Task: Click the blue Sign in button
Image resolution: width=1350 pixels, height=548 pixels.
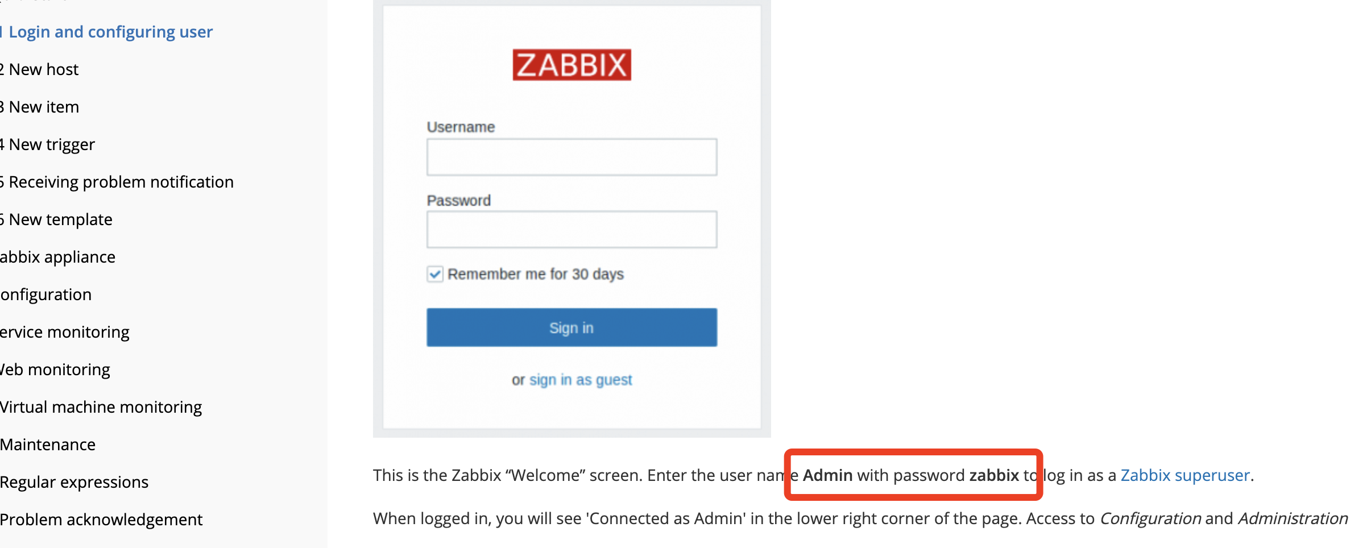Action: [x=572, y=327]
